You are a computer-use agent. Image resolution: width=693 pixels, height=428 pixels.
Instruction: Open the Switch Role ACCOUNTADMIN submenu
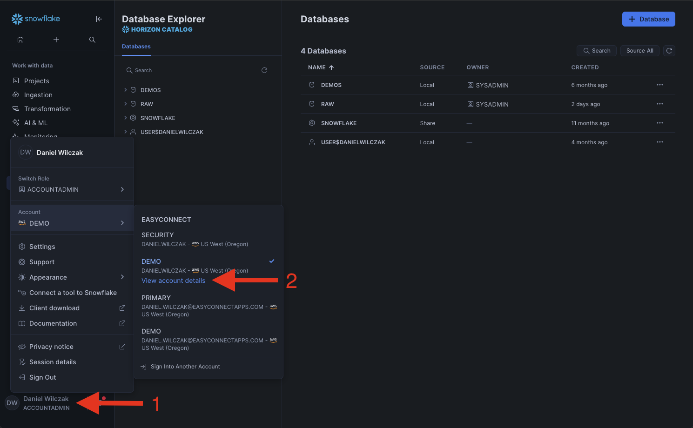pos(72,189)
